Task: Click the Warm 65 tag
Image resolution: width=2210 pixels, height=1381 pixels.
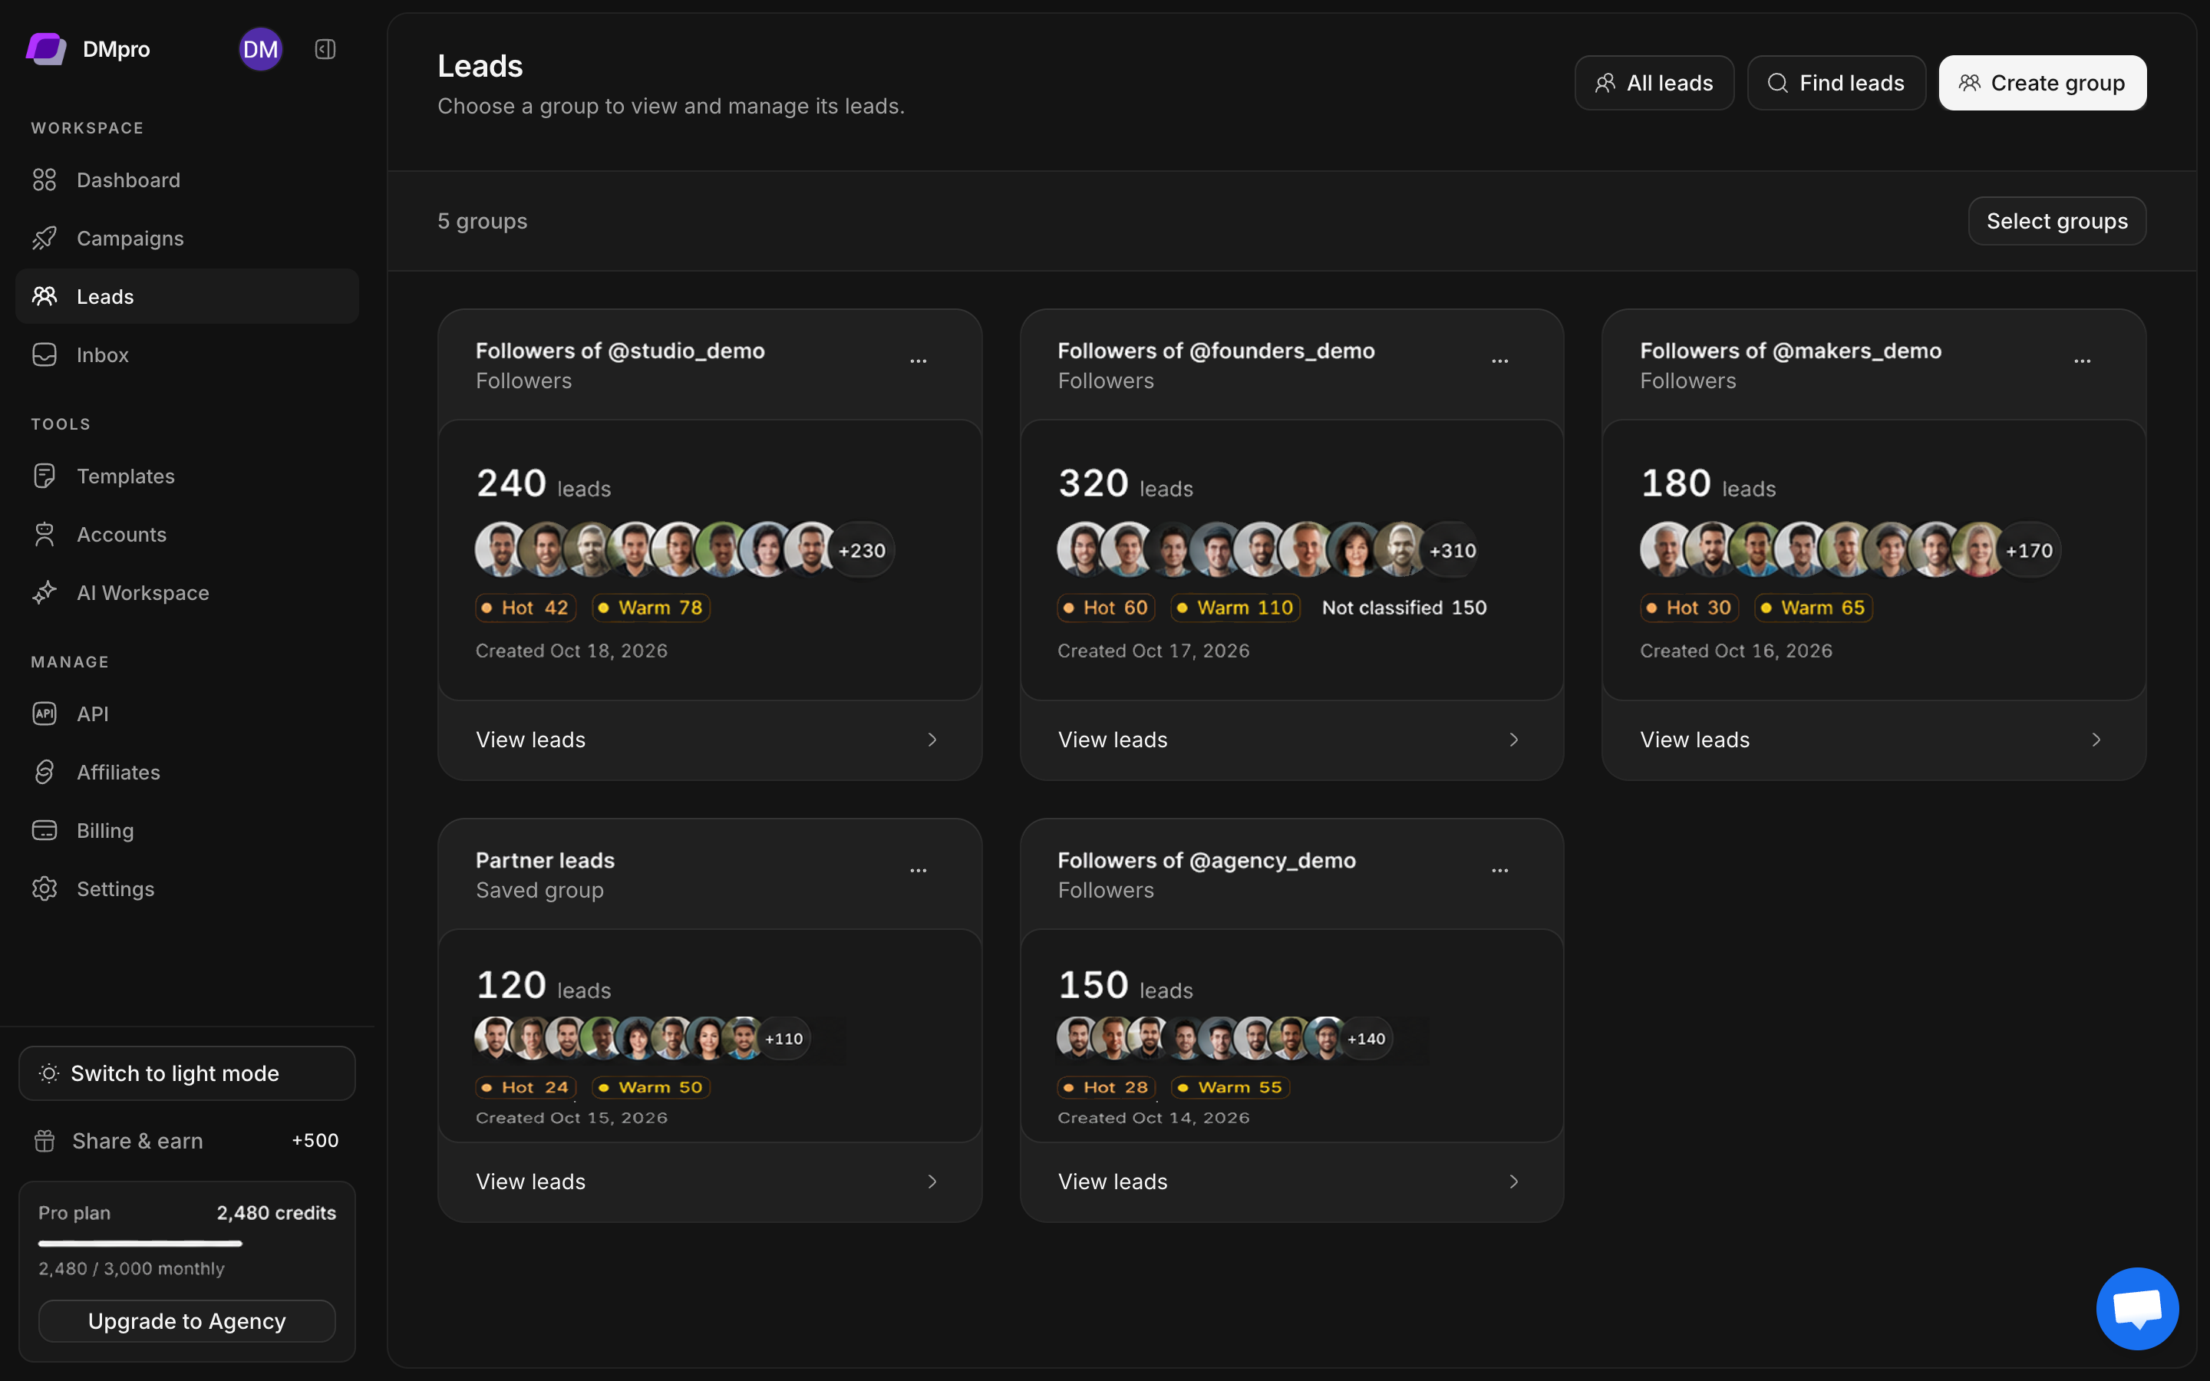Action: [1814, 608]
